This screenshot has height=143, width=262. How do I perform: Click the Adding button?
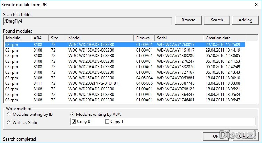pyautogui.click(x=245, y=20)
